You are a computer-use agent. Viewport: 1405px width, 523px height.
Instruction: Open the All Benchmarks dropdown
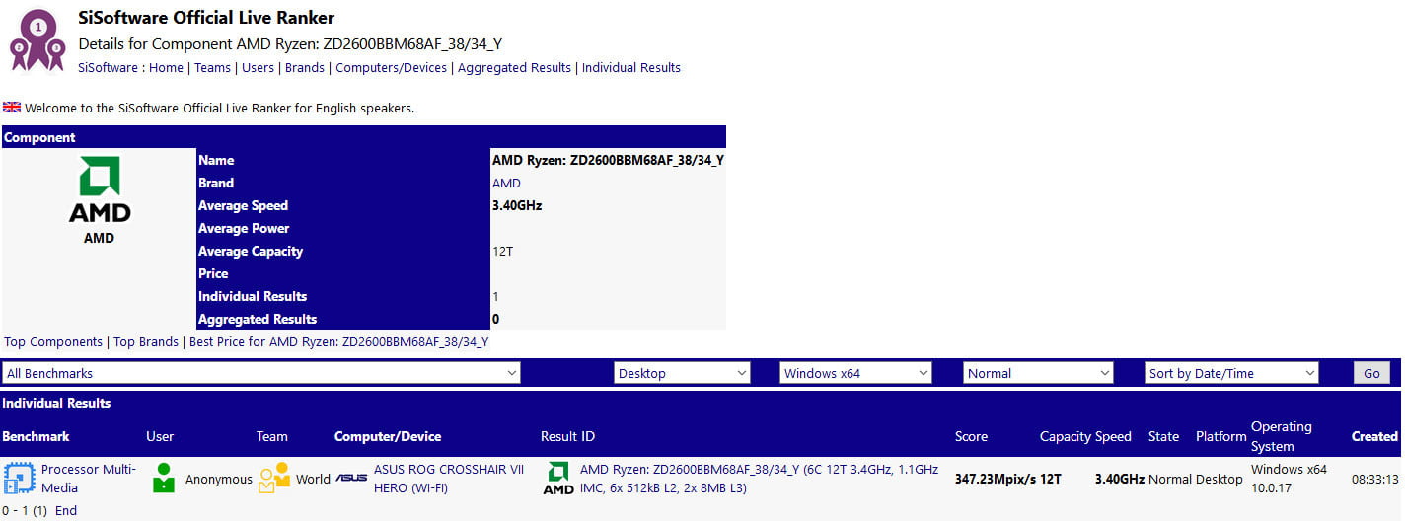(261, 373)
